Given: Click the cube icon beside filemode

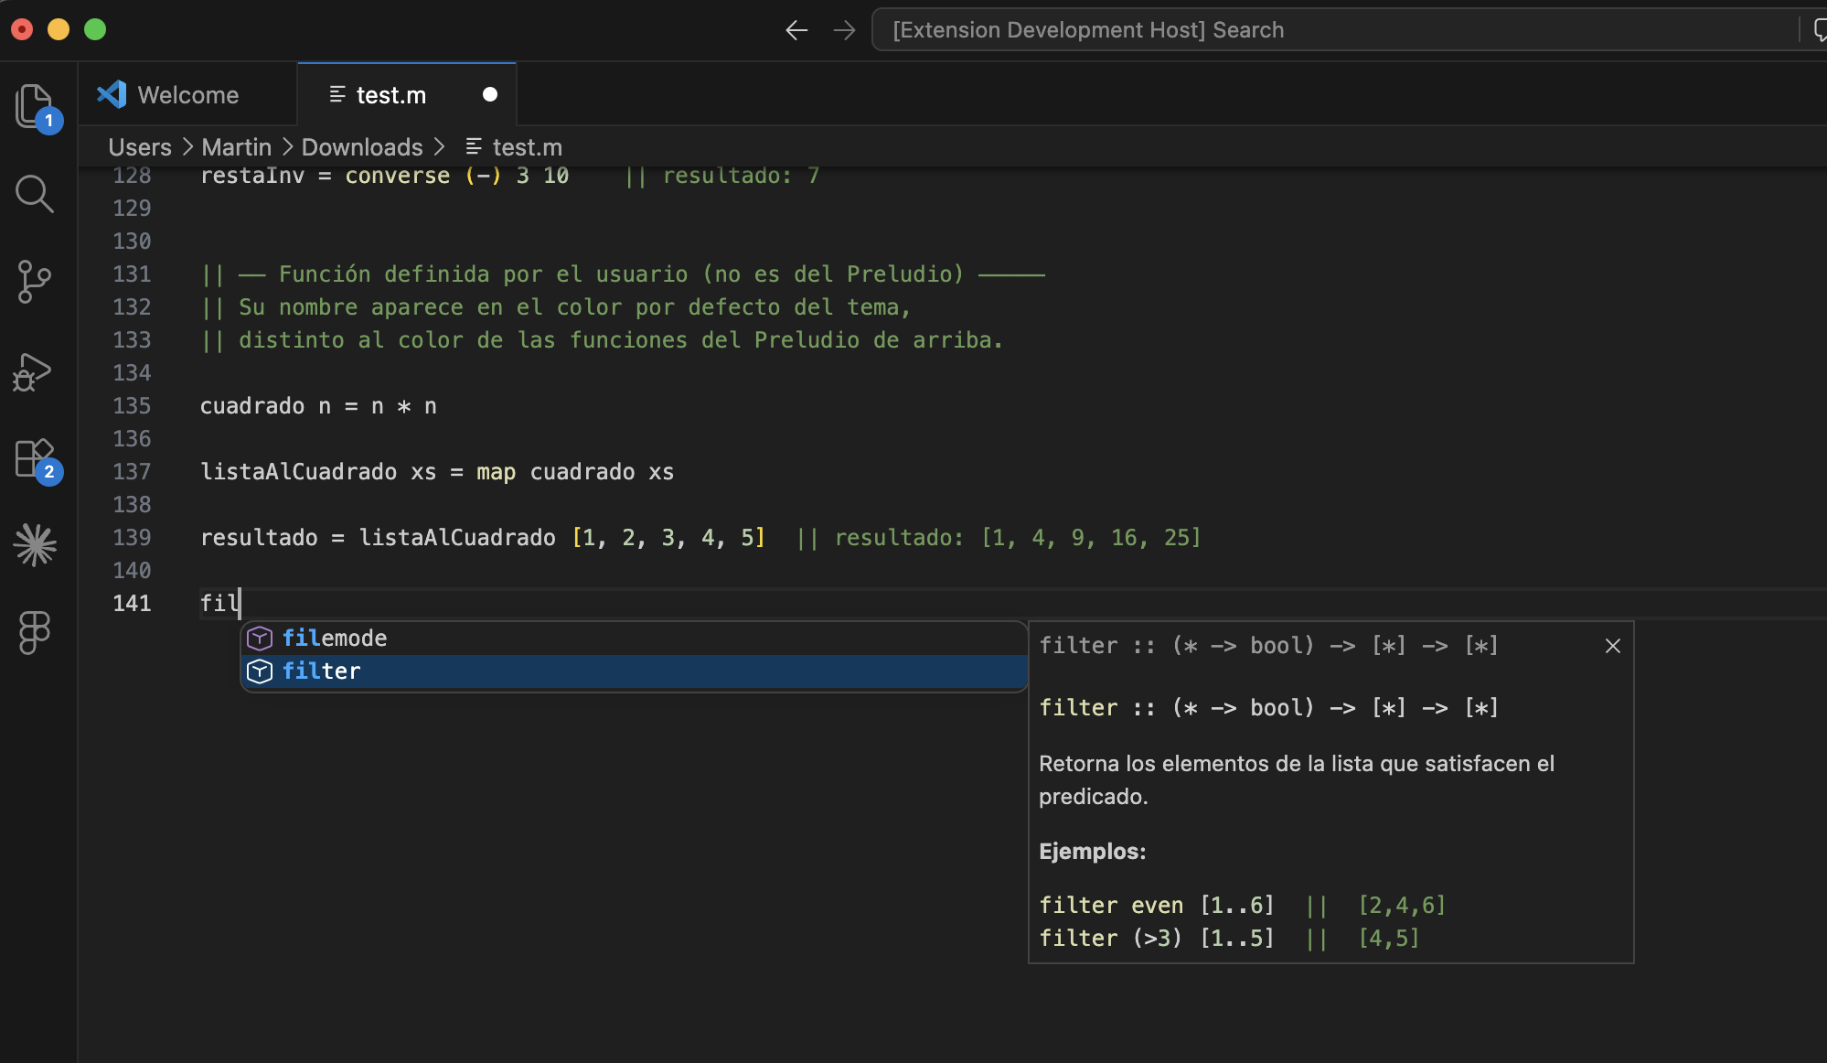Looking at the screenshot, I should pyautogui.click(x=260, y=638).
